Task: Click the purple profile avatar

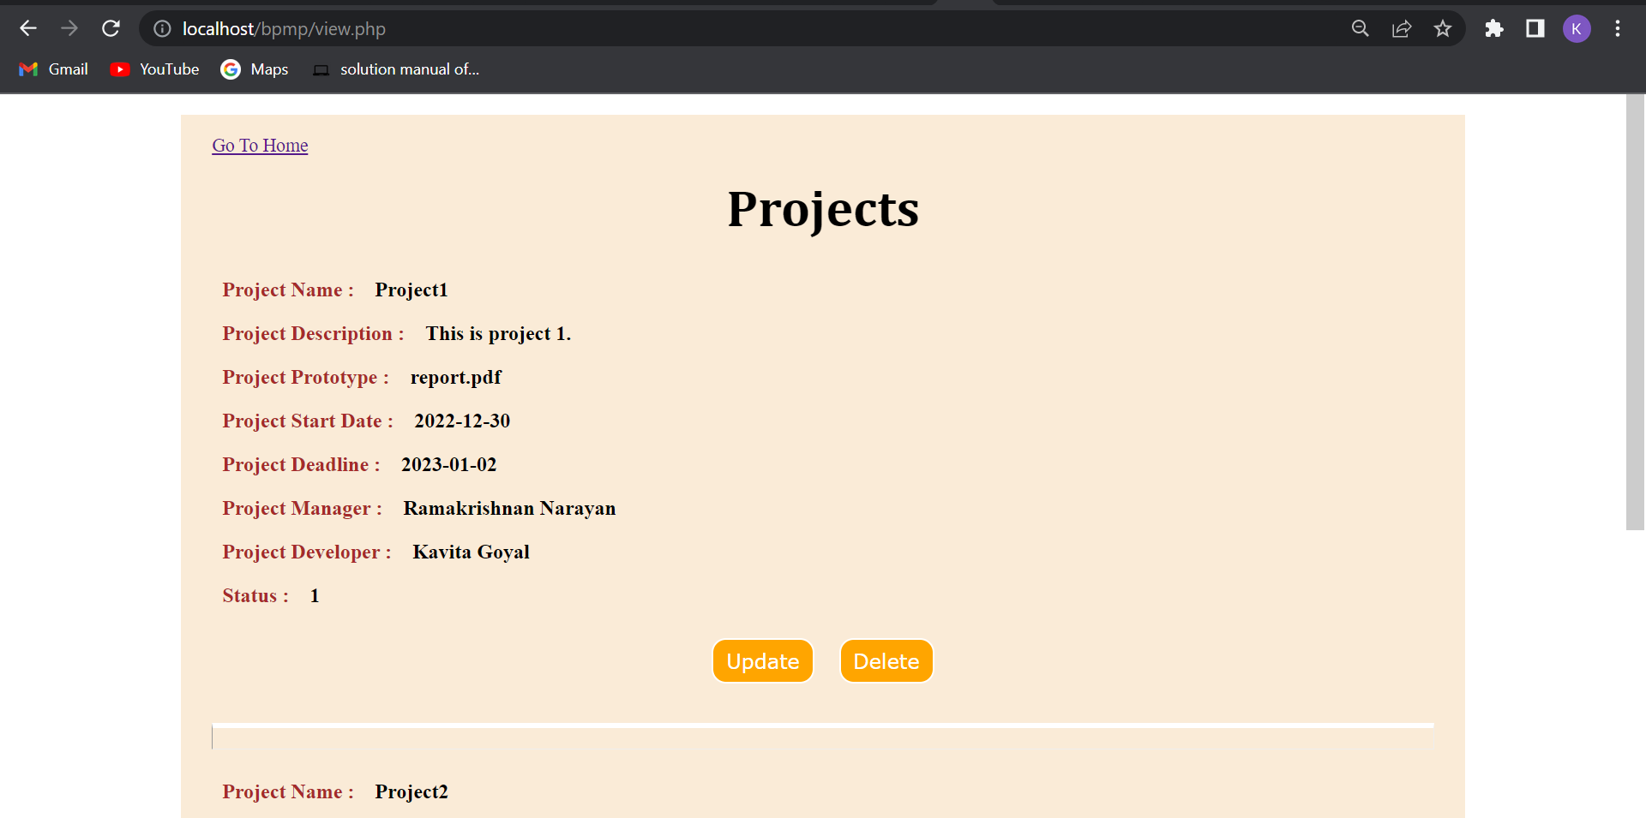Action: pyautogui.click(x=1577, y=28)
